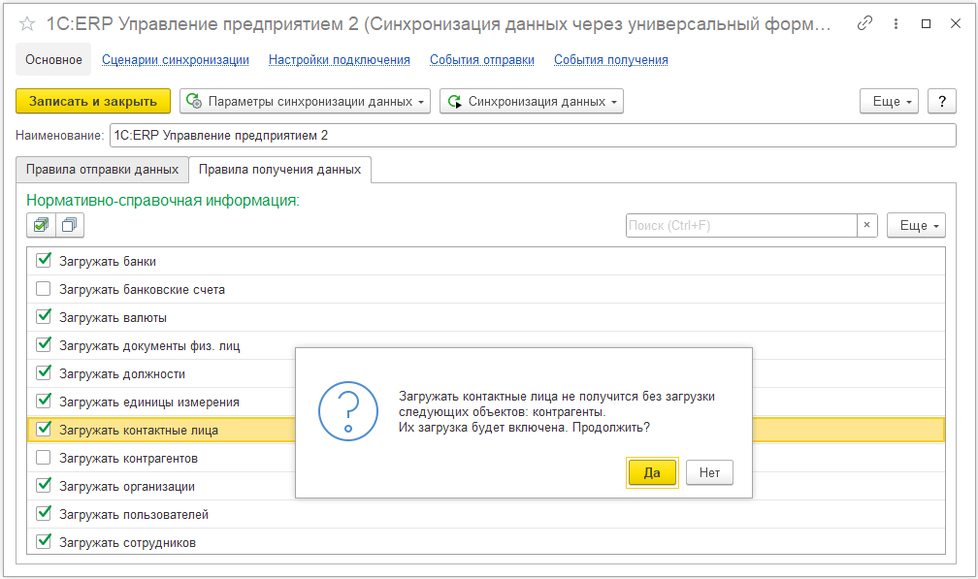Screen dimensions: 978x579
Task: Select 'Правила получения данных' tab
Action: click(280, 170)
